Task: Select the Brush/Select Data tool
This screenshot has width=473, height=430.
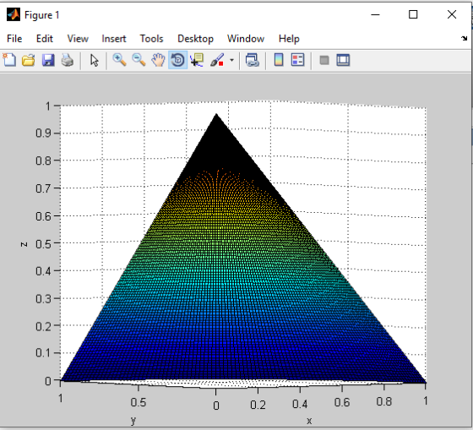Action: pos(217,60)
